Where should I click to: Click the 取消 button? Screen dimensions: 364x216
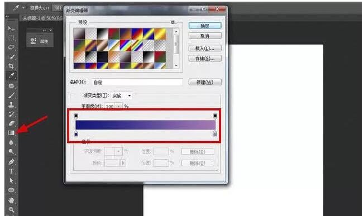(x=205, y=36)
